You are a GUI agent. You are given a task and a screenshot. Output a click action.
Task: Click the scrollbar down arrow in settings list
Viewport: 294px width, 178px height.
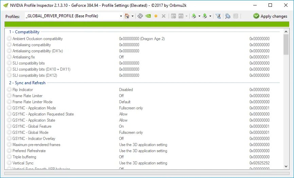pos(286,166)
